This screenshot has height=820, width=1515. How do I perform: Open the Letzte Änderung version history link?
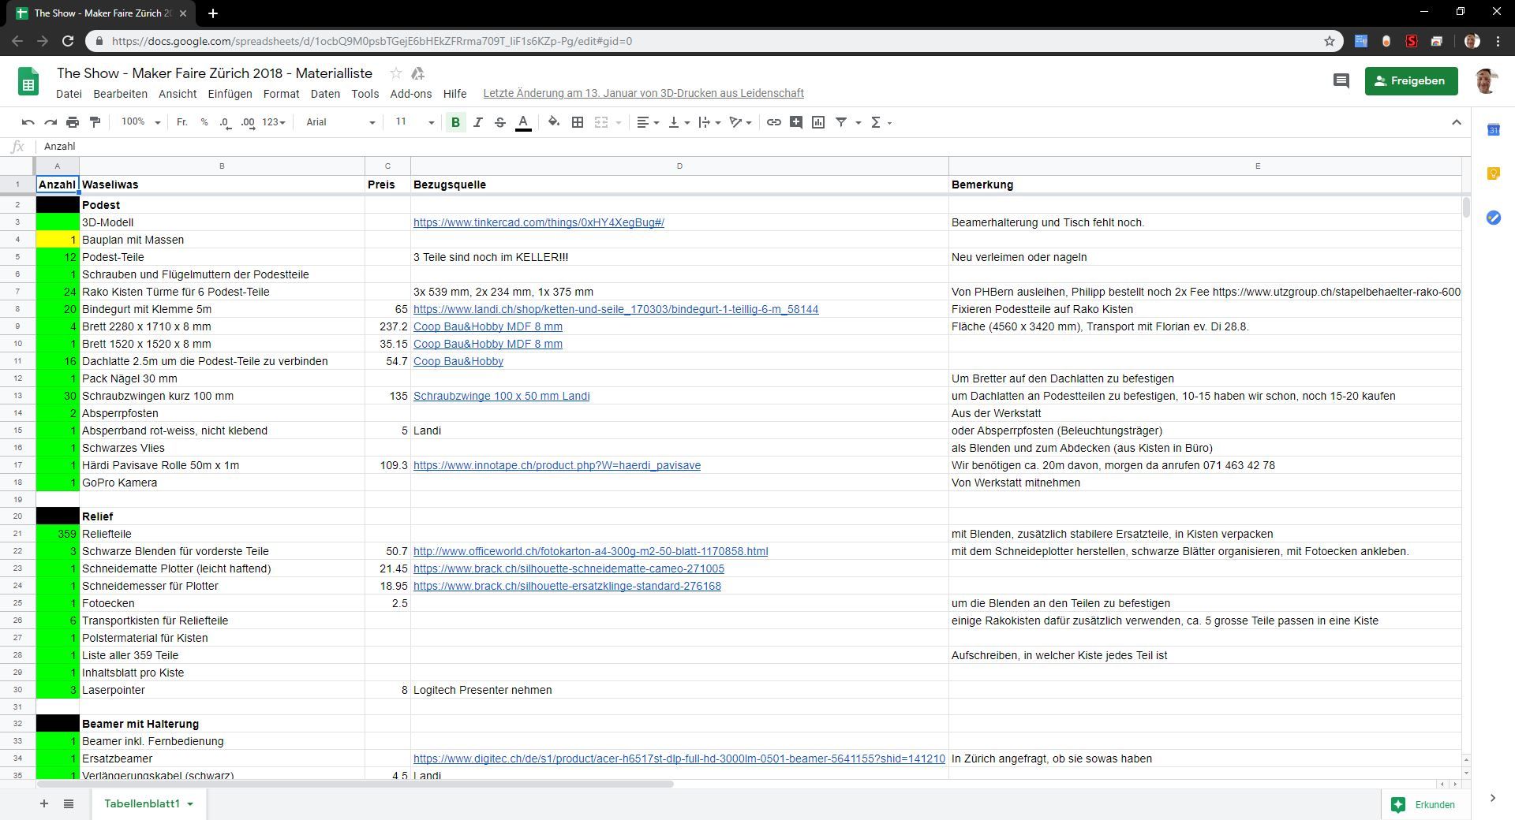pyautogui.click(x=643, y=93)
